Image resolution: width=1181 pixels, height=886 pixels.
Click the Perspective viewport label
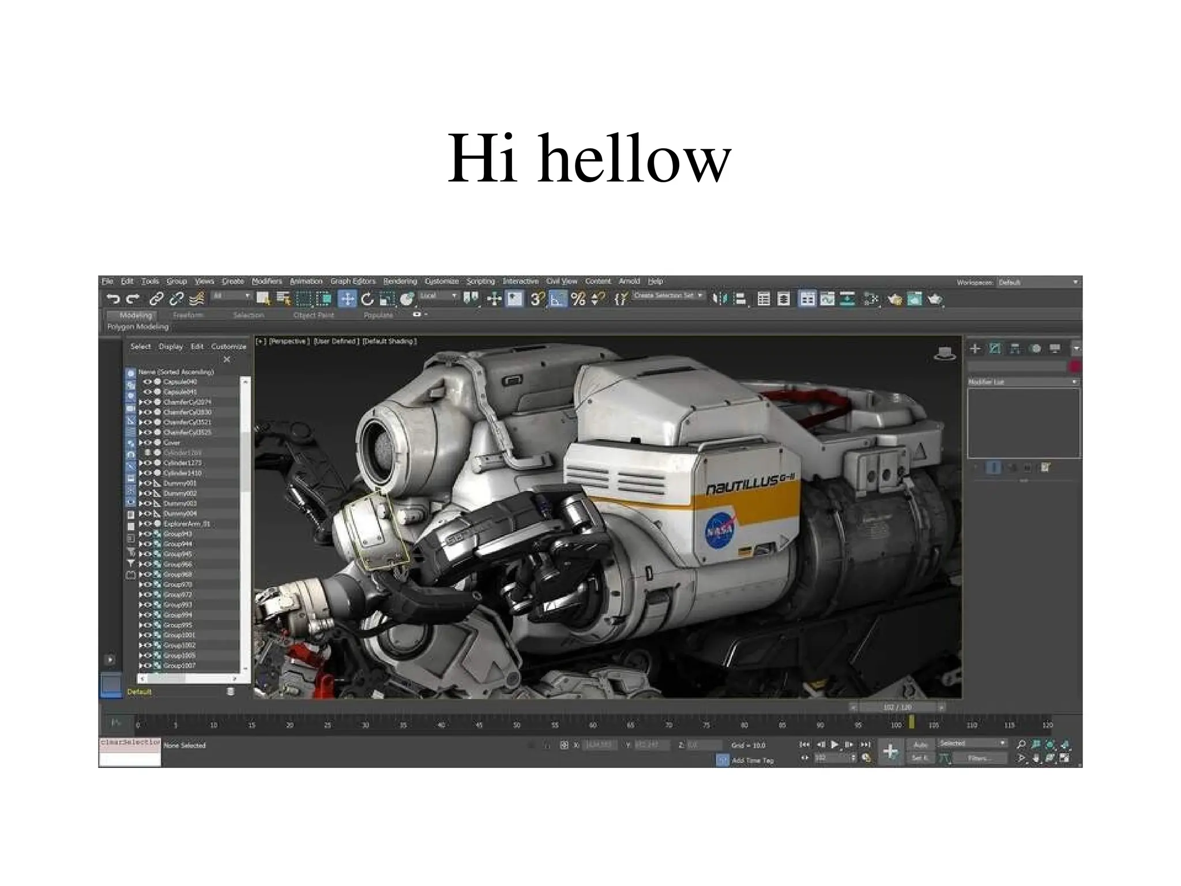tap(289, 341)
